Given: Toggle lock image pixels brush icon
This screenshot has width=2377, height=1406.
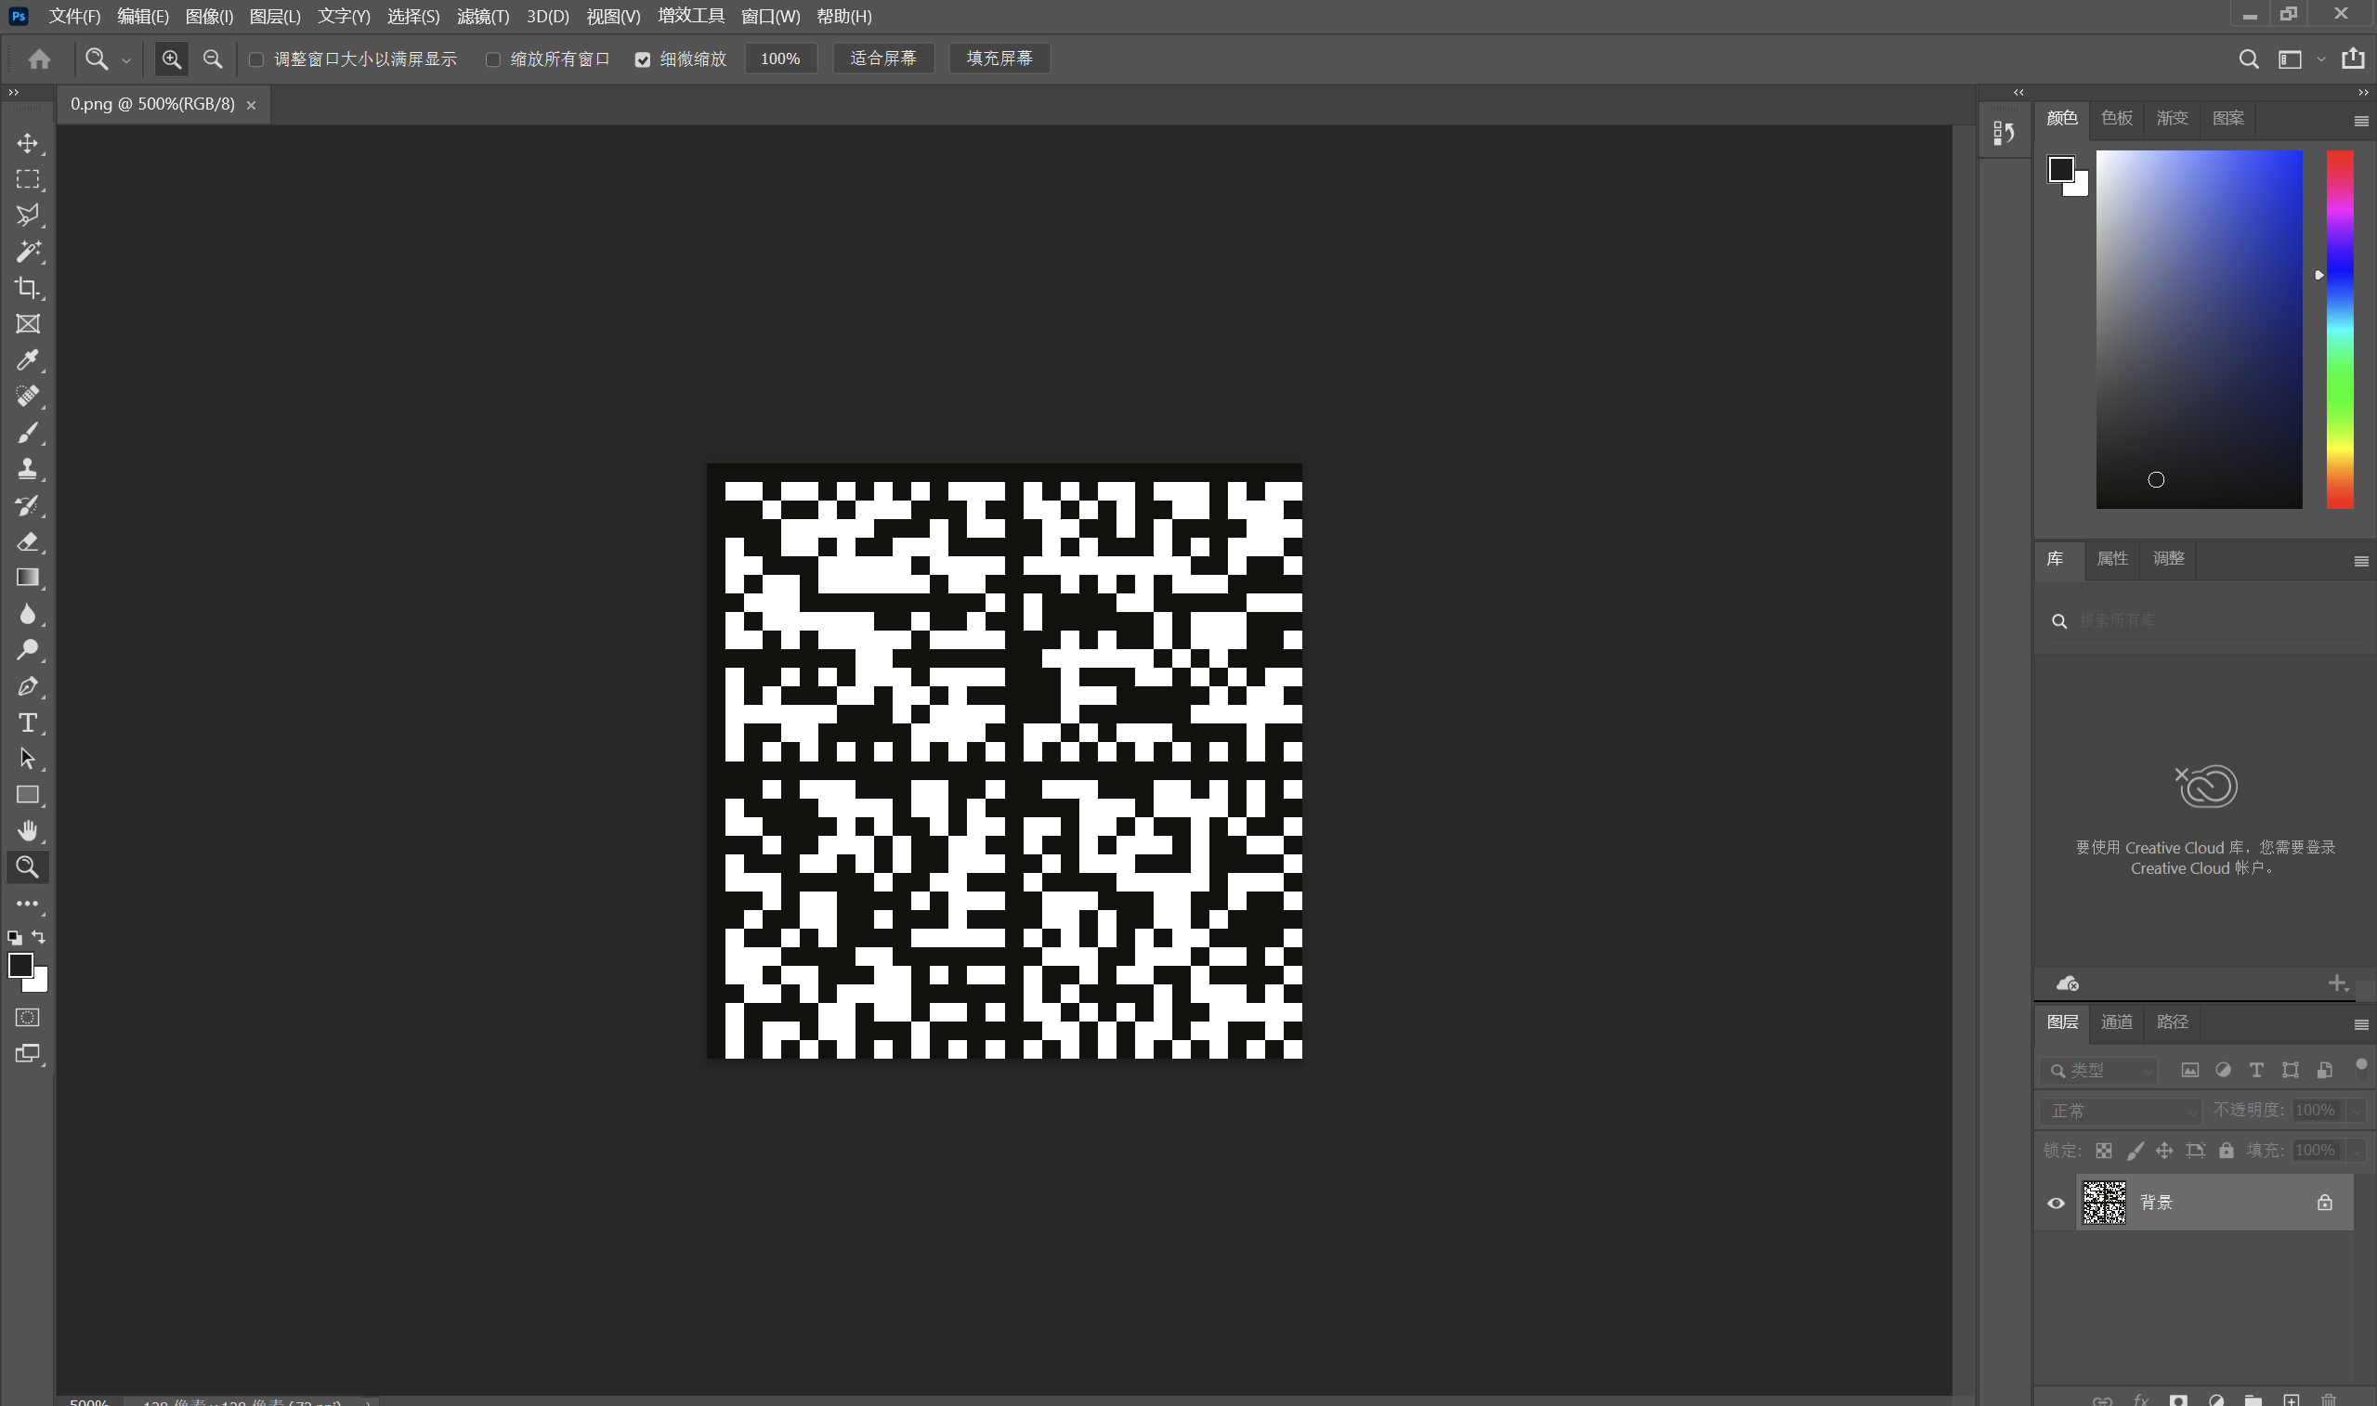Looking at the screenshot, I should pos(2135,1151).
